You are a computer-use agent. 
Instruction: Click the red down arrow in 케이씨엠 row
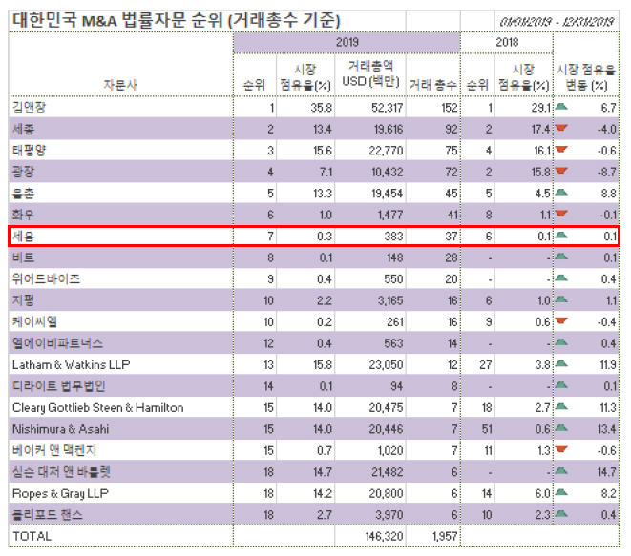(x=561, y=320)
